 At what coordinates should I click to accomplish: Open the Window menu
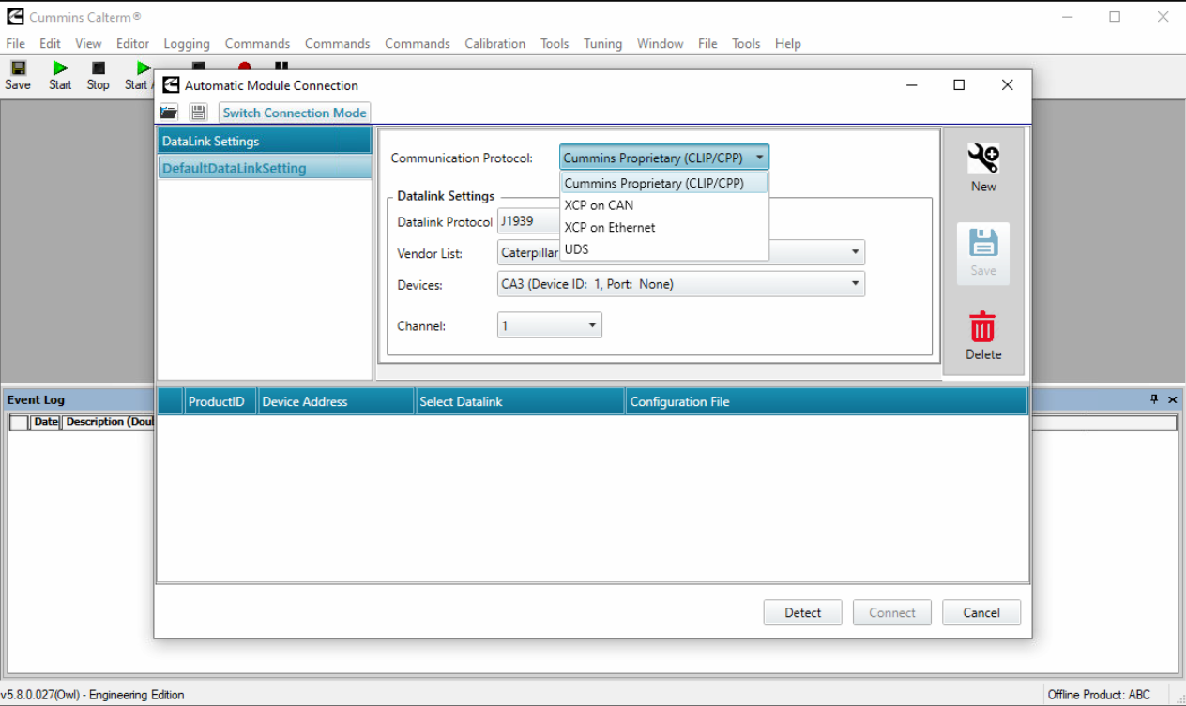click(x=660, y=43)
